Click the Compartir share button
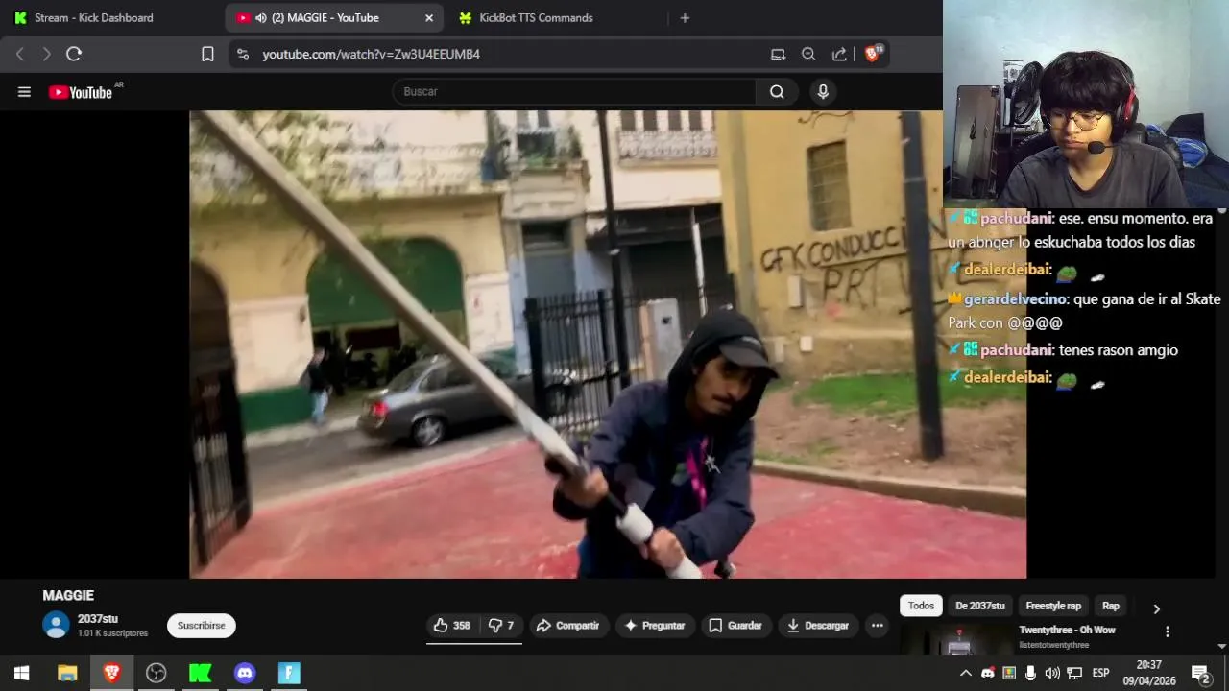The width and height of the screenshot is (1229, 691). click(x=568, y=626)
